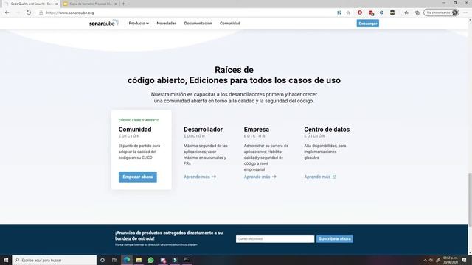Screen dimensions: 472x265
Task: Expand the Producto dropdown menu
Action: click(x=139, y=23)
